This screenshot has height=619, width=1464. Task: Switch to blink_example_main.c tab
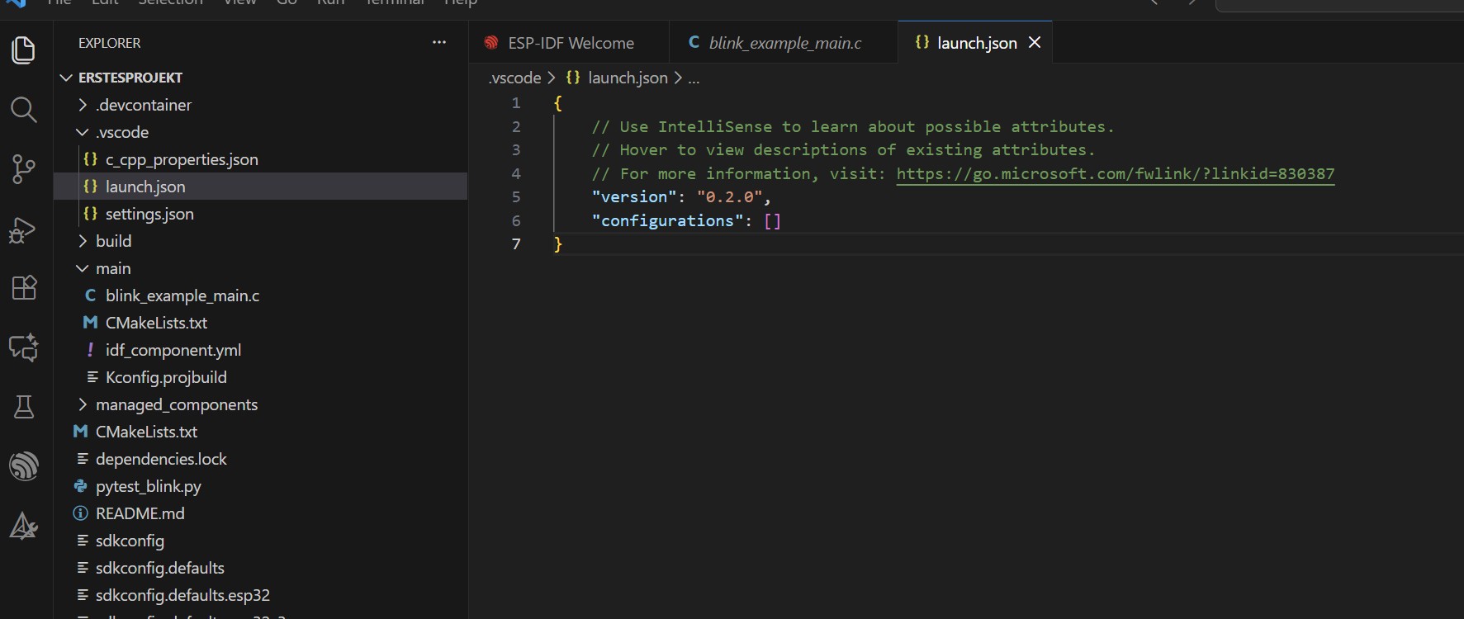click(x=784, y=43)
